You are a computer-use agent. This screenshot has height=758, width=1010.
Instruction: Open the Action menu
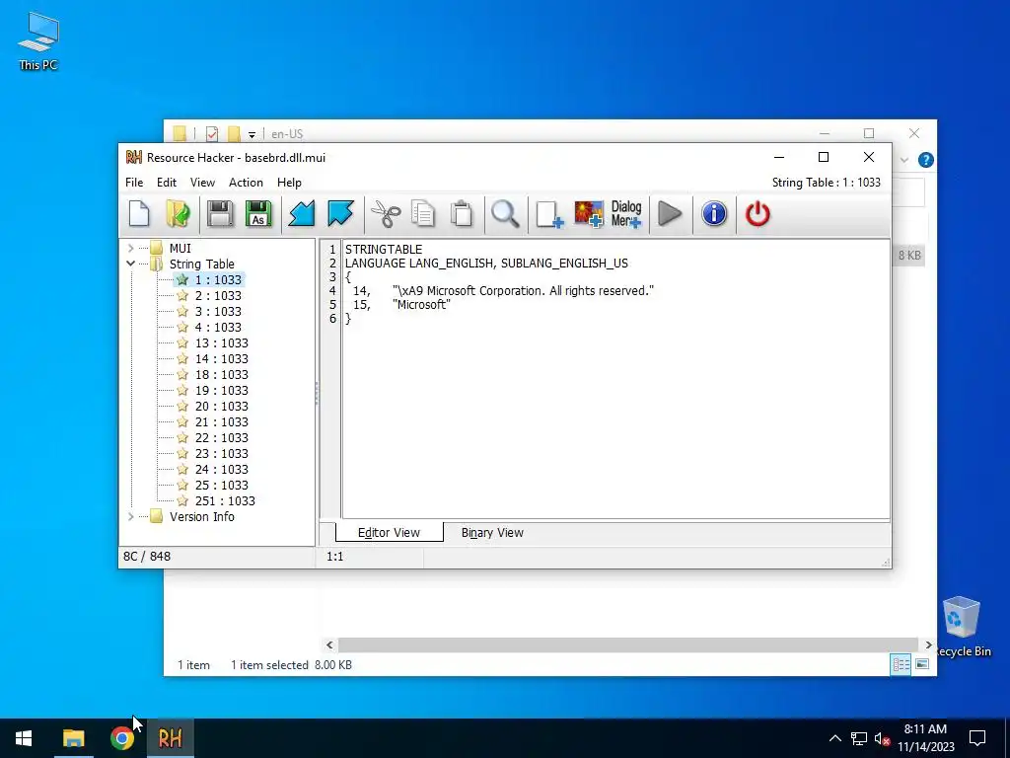[x=246, y=183]
